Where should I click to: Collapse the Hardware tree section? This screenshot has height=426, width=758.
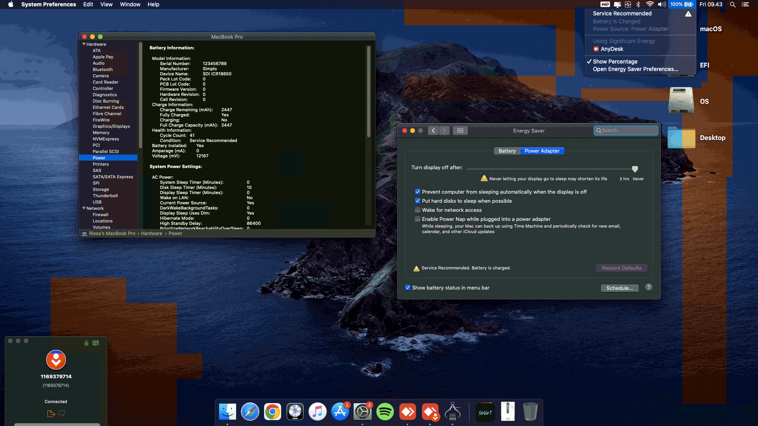coord(84,44)
